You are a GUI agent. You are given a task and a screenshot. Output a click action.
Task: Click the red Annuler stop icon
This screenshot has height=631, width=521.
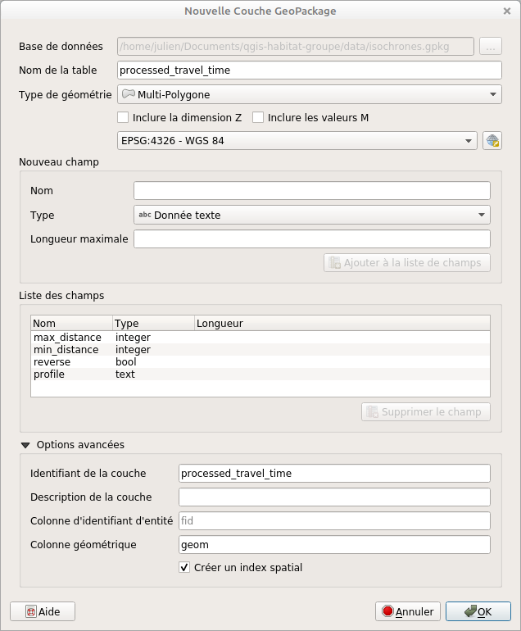coord(387,611)
